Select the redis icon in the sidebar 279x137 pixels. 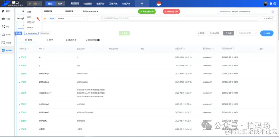(3, 19)
